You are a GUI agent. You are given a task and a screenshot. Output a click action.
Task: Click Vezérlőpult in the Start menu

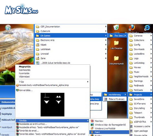[x=7, y=127]
